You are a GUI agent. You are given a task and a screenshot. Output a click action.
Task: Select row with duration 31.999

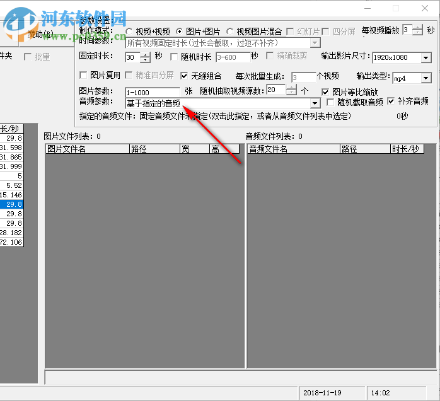tap(11, 166)
